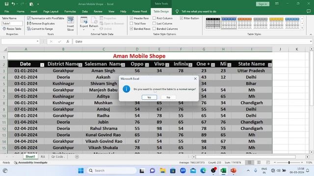Enable Total Row checkbox
This screenshot has width=314, height=176.
coord(131,23)
